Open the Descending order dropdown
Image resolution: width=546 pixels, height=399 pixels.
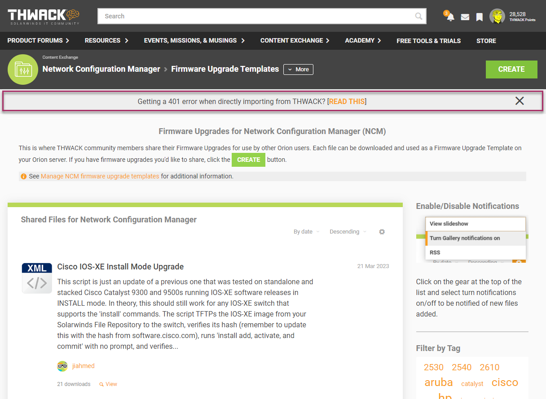point(348,232)
